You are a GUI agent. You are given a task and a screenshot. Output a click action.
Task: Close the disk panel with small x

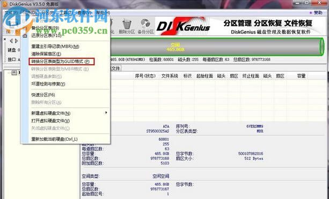(5, 39)
